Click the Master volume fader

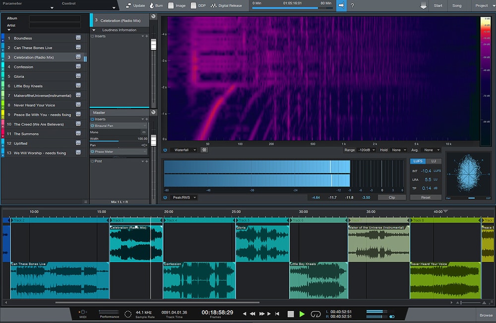click(x=153, y=140)
